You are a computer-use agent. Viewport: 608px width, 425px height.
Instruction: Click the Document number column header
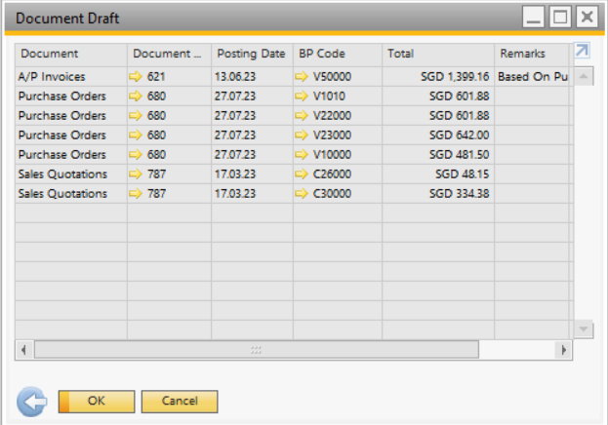(170, 55)
